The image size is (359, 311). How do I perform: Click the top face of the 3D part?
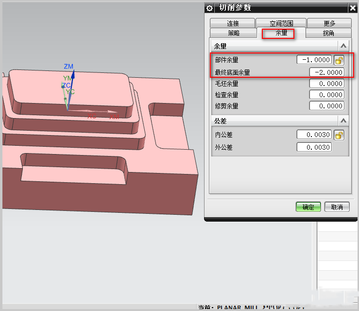click(44, 87)
